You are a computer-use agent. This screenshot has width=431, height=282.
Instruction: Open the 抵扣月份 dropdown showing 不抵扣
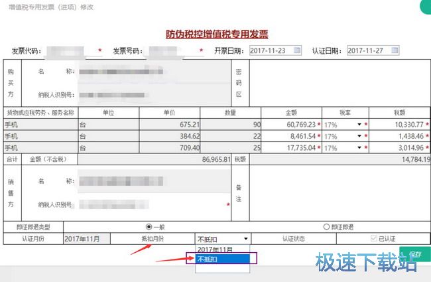pyautogui.click(x=223, y=239)
